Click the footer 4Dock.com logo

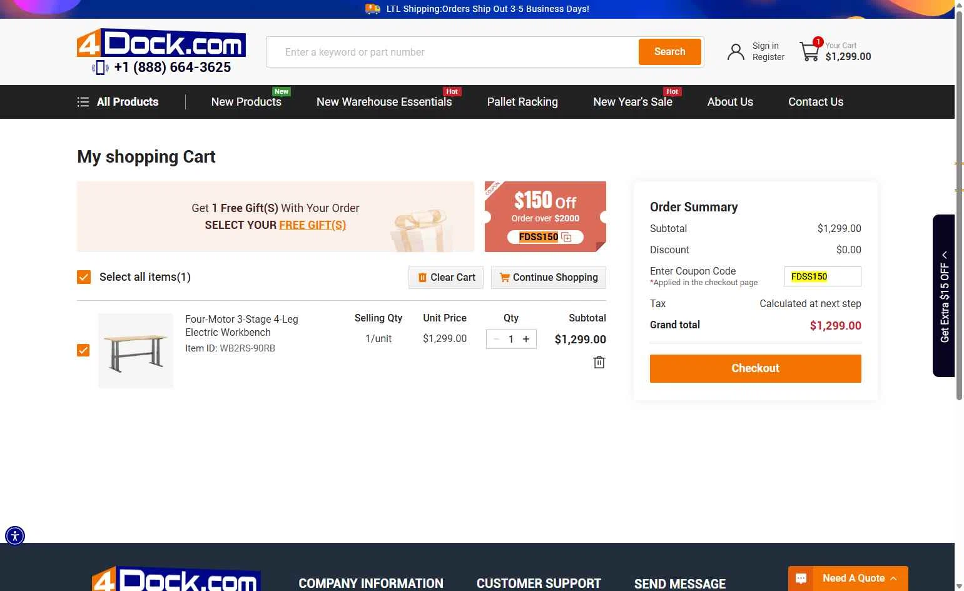[176, 579]
